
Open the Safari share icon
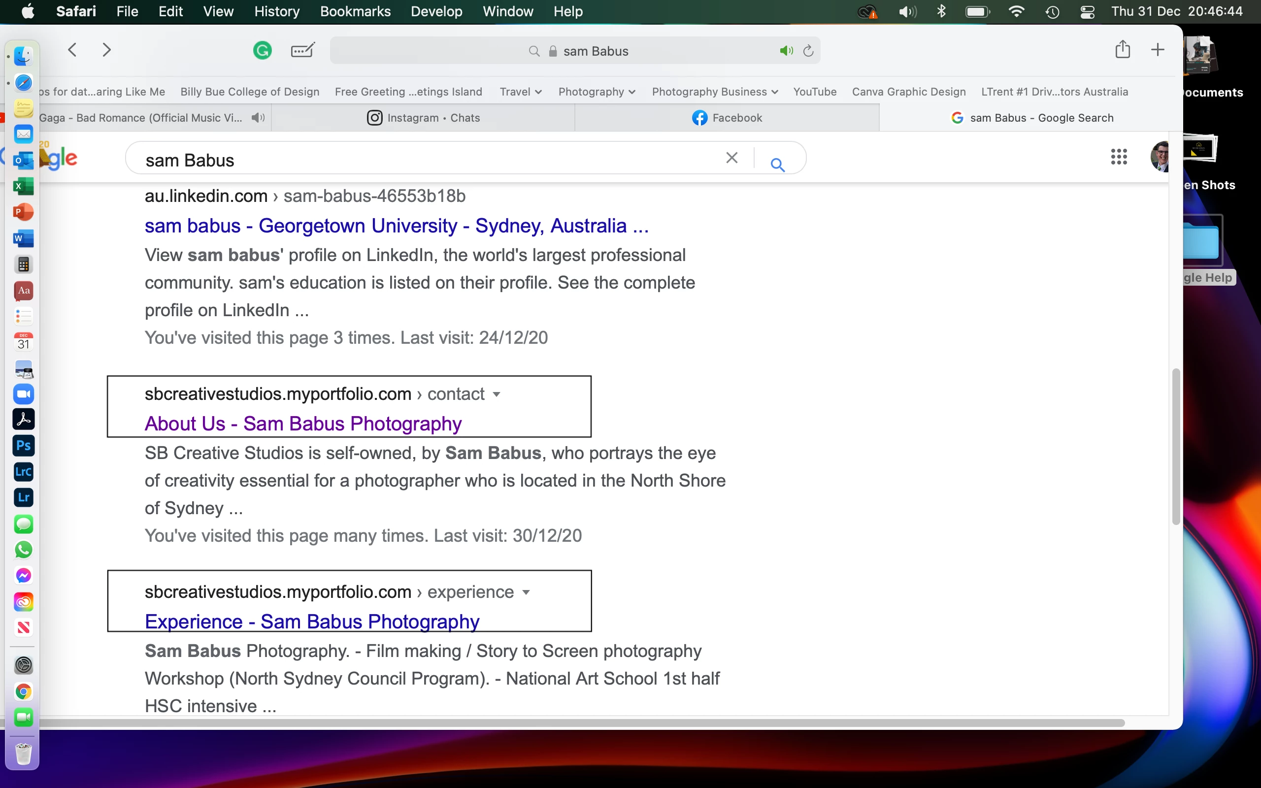[x=1123, y=50]
